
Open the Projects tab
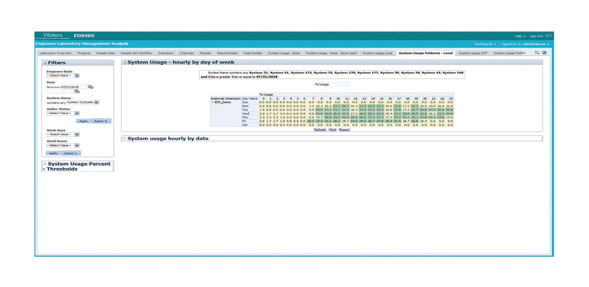84,53
